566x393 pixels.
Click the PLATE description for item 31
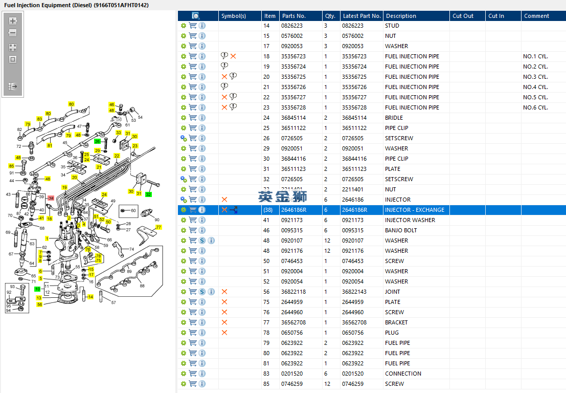click(392, 169)
